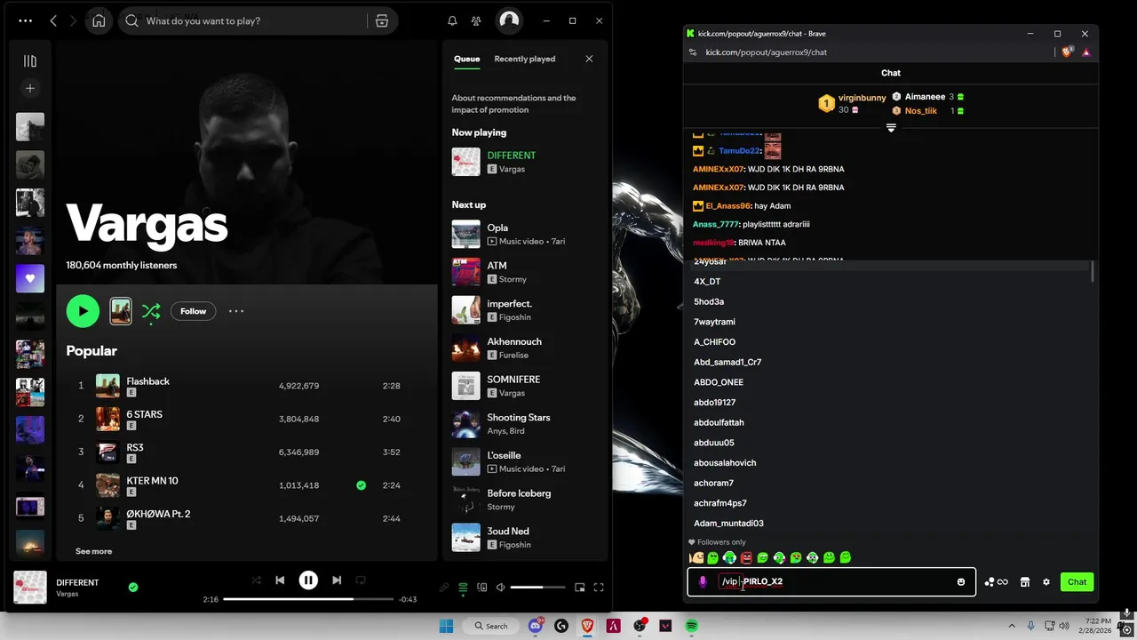The width and height of the screenshot is (1137, 640).
Task: Follow the artist Vargas
Action: click(193, 311)
